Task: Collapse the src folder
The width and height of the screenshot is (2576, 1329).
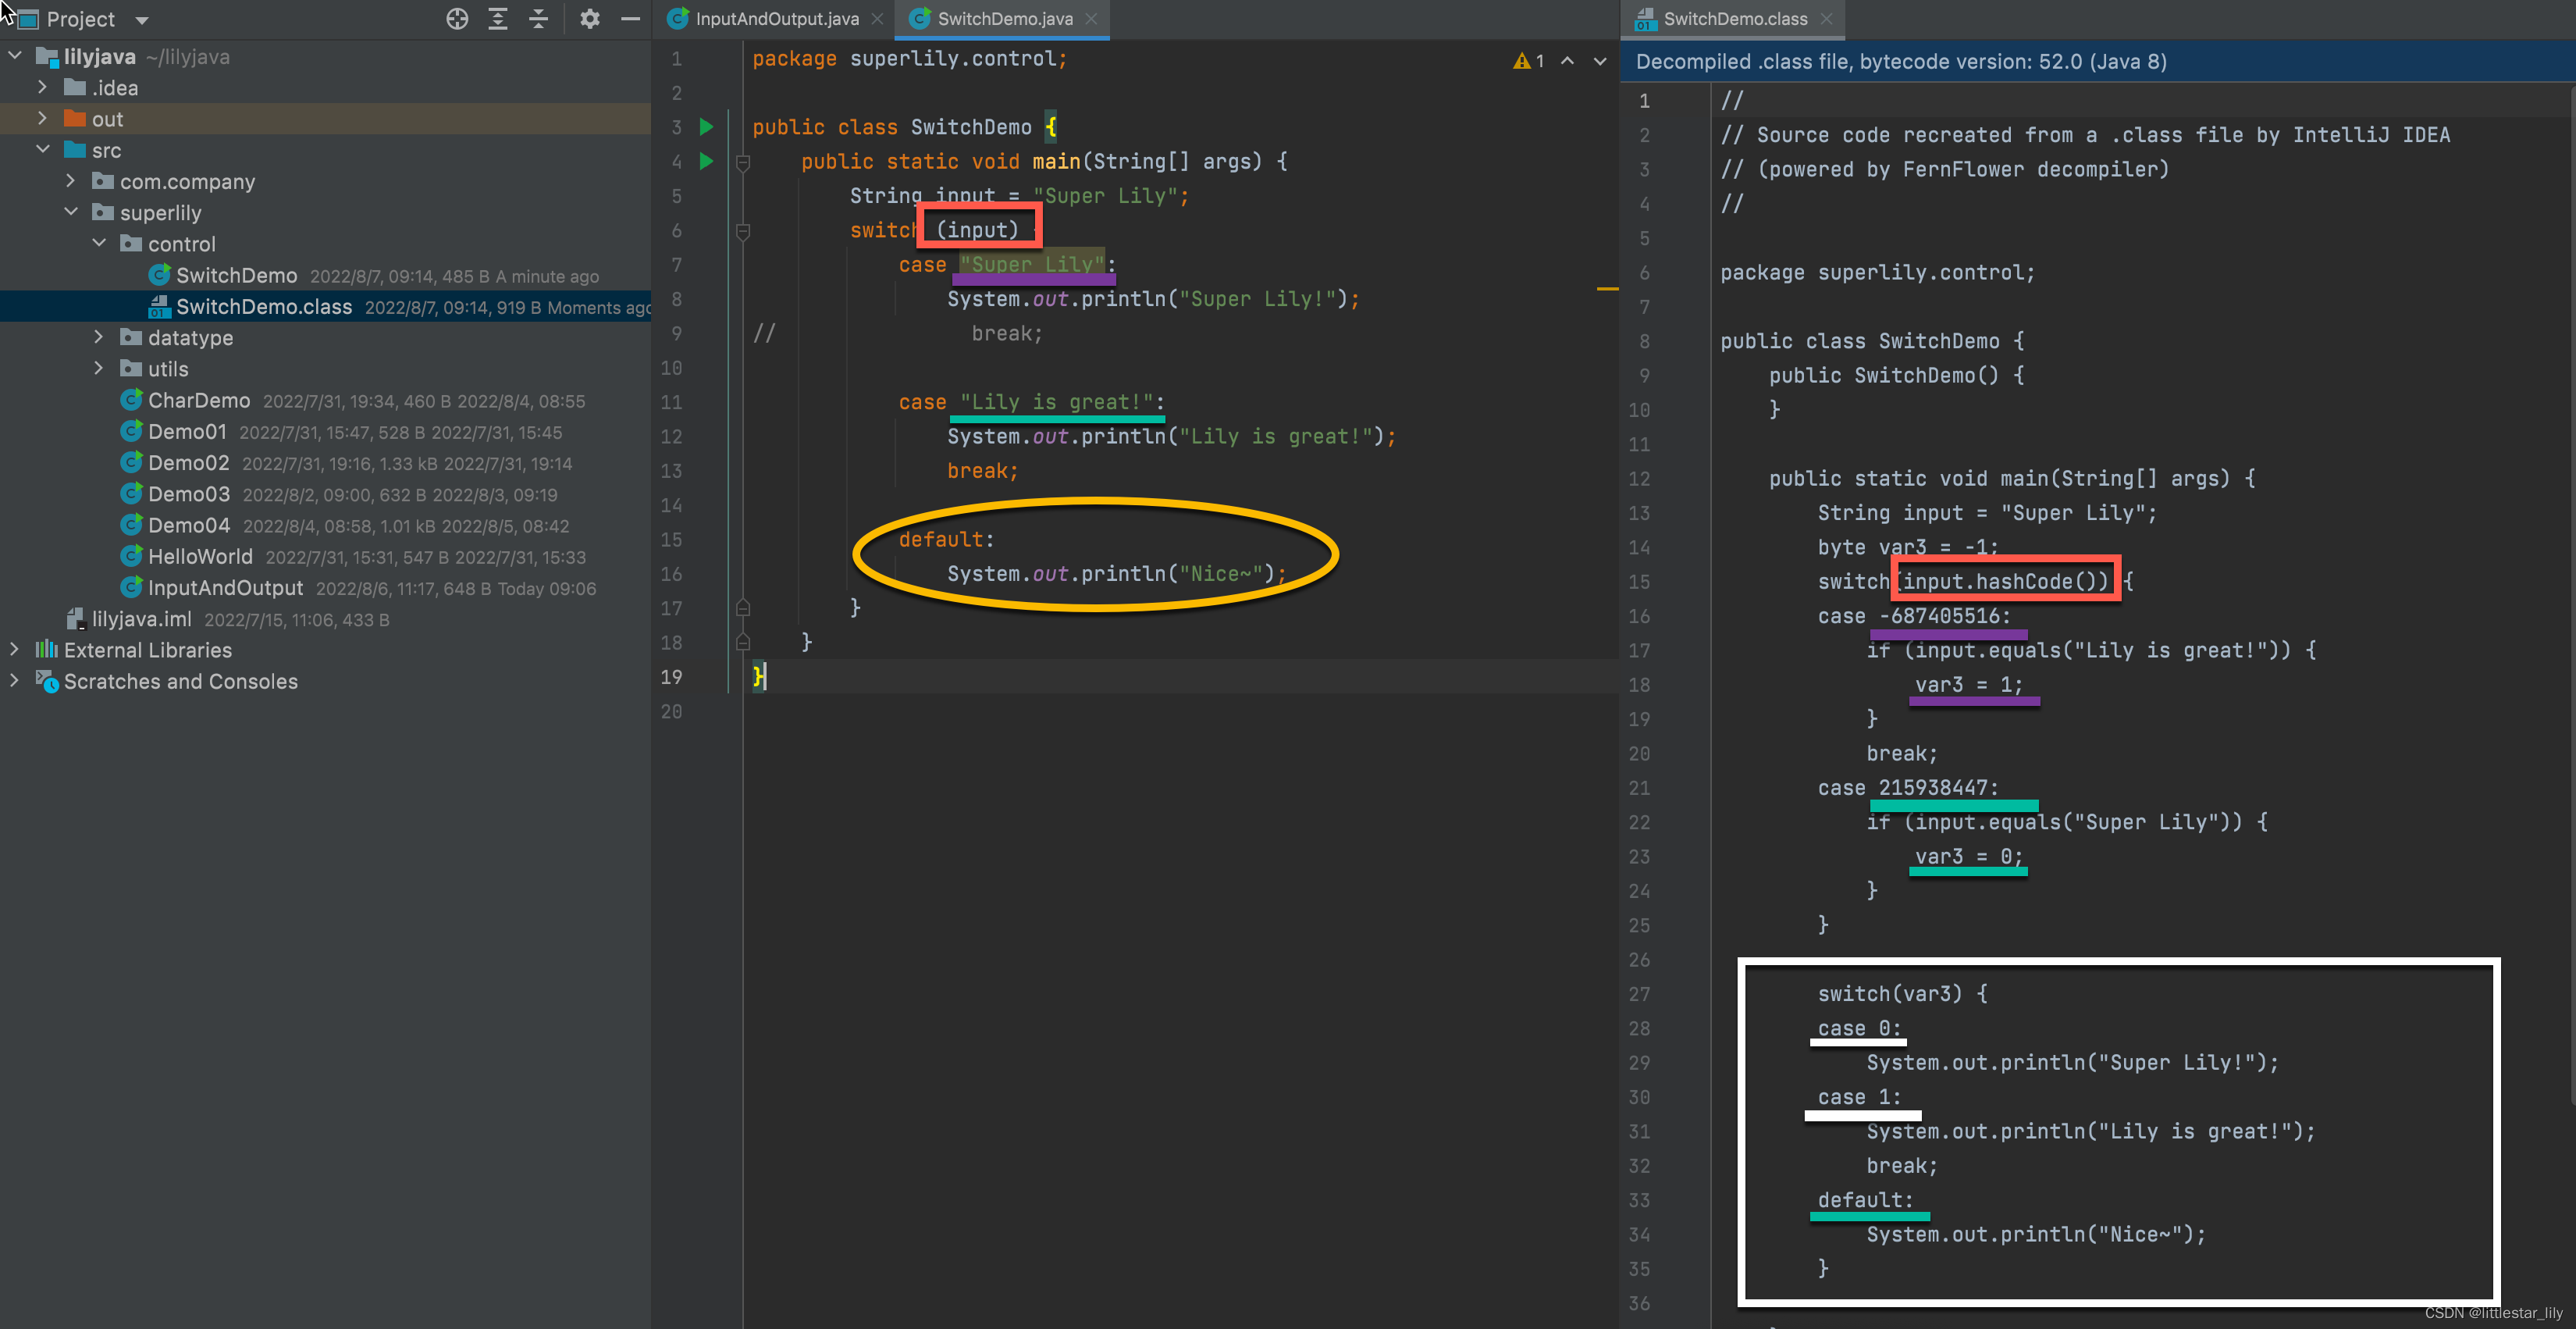Action: (x=42, y=150)
